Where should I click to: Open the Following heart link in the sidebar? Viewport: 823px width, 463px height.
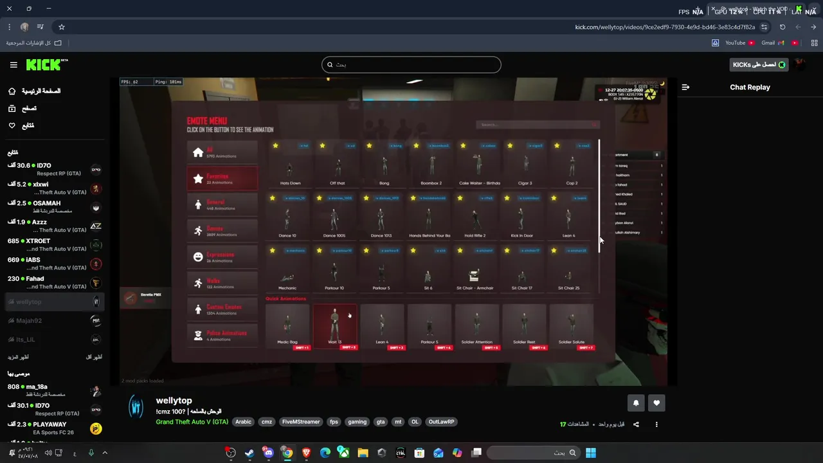point(21,125)
